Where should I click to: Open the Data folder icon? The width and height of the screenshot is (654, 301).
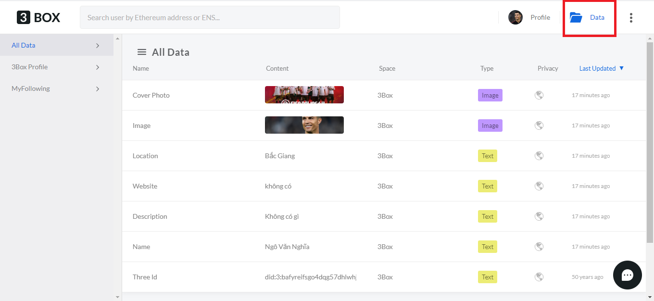coord(576,17)
